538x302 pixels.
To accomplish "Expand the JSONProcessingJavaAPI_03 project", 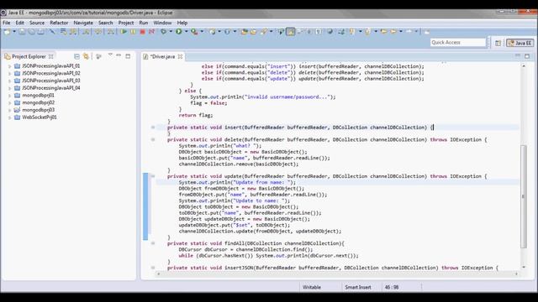I will 9,81.
